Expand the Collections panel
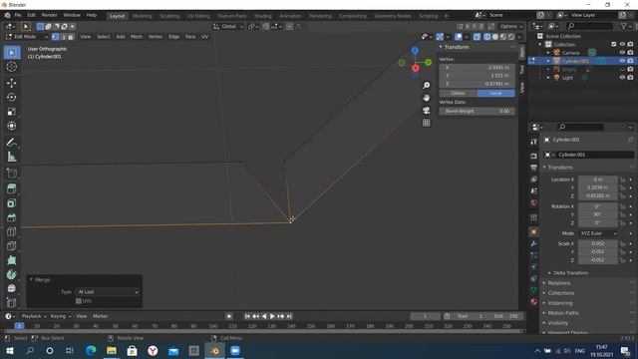 point(560,293)
